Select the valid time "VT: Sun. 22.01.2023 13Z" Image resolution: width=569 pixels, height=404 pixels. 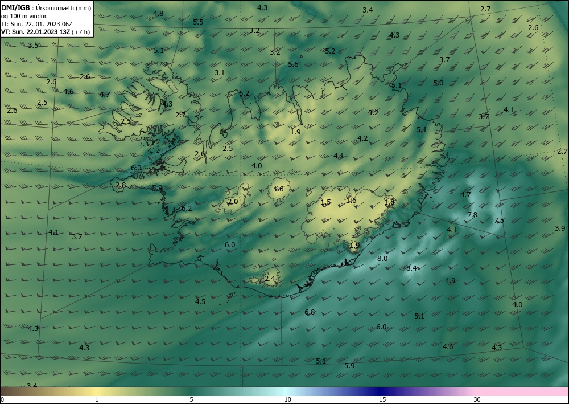point(36,32)
